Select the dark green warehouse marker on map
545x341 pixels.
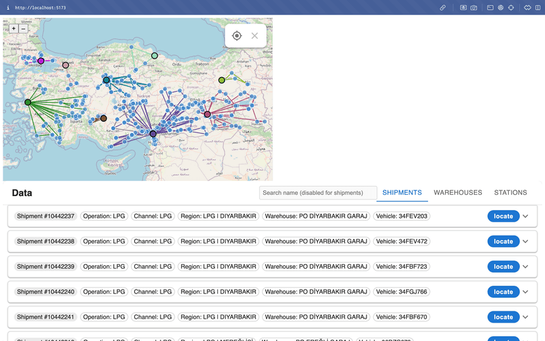tap(28, 102)
